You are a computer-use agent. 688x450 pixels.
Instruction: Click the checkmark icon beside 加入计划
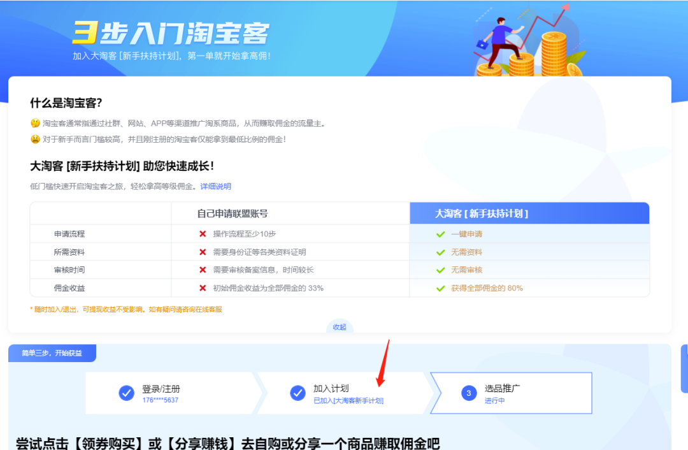pos(298,393)
